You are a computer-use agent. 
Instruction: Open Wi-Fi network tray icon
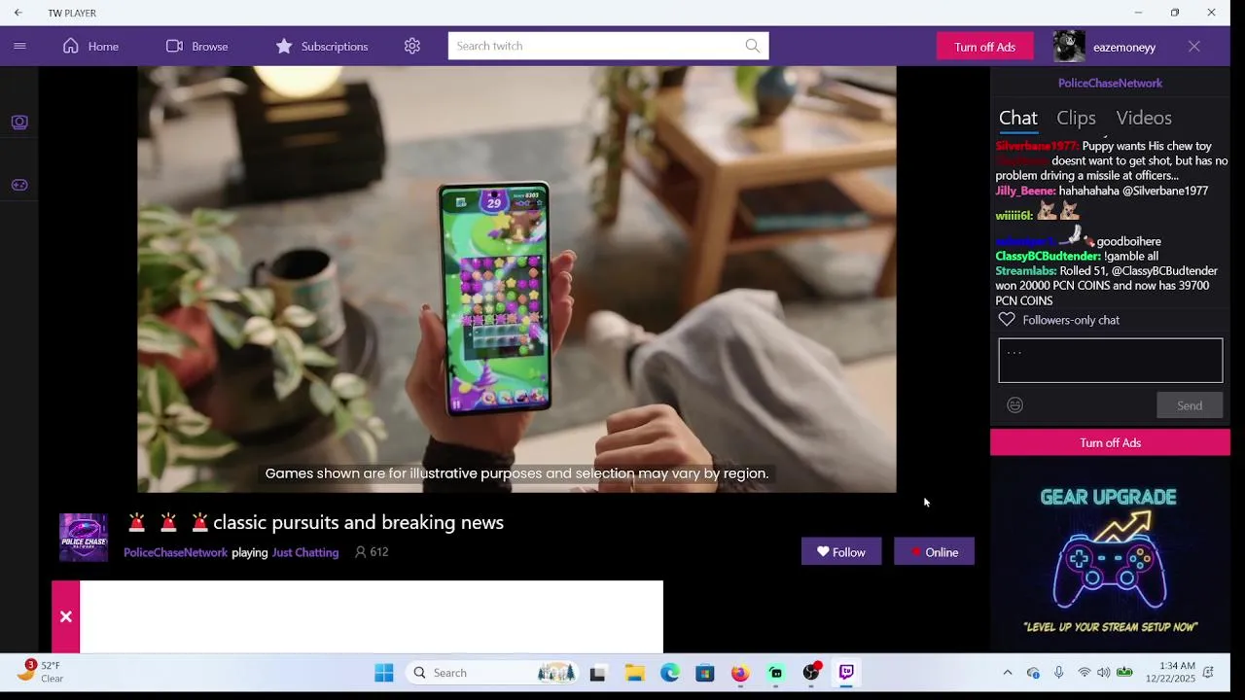(x=1084, y=673)
